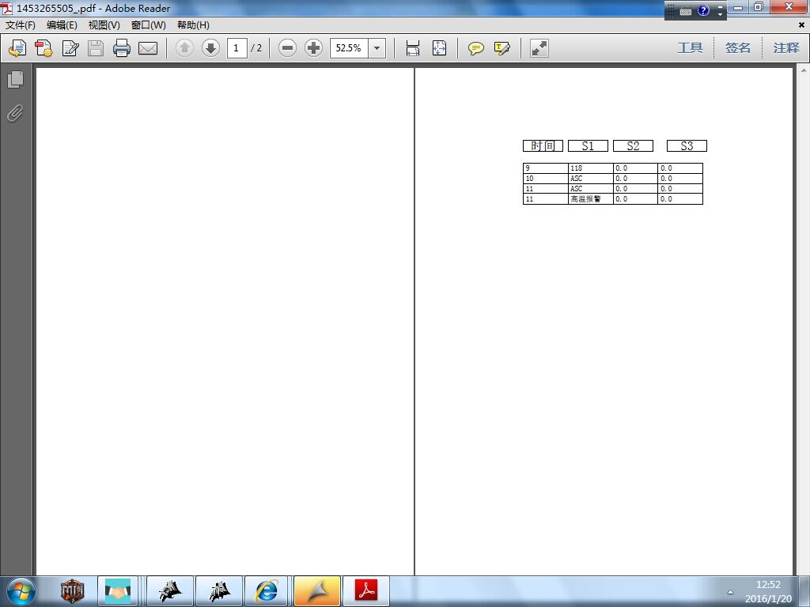Click the zoom value field 52.5%

349,48
